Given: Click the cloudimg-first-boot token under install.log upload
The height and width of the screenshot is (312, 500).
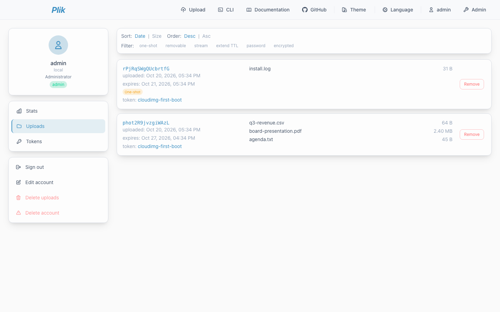Looking at the screenshot, I should click(160, 100).
